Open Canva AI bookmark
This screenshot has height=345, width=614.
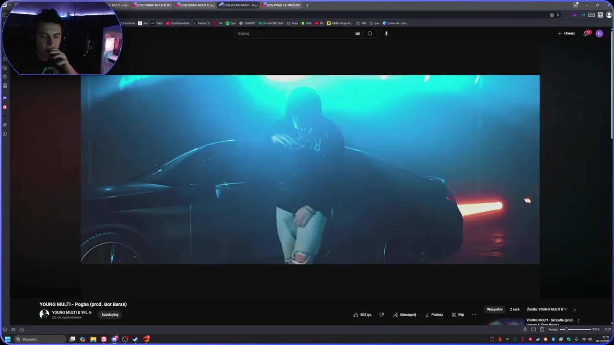395,23
